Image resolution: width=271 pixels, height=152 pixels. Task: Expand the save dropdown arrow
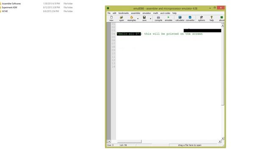(x=150, y=19)
